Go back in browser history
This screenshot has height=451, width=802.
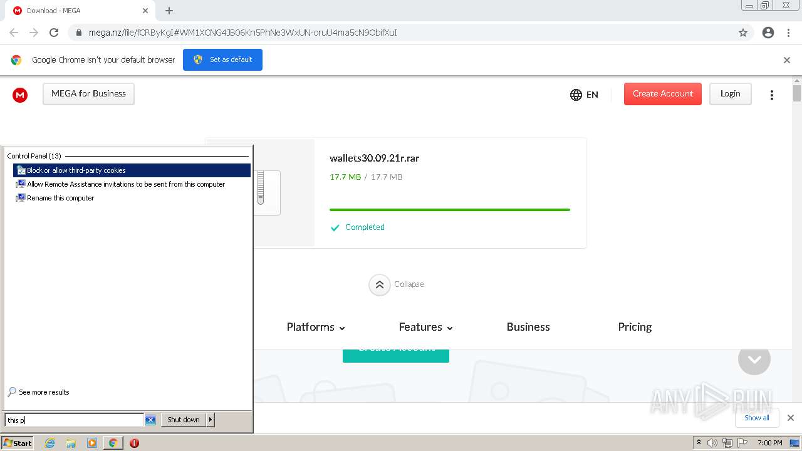tap(14, 33)
